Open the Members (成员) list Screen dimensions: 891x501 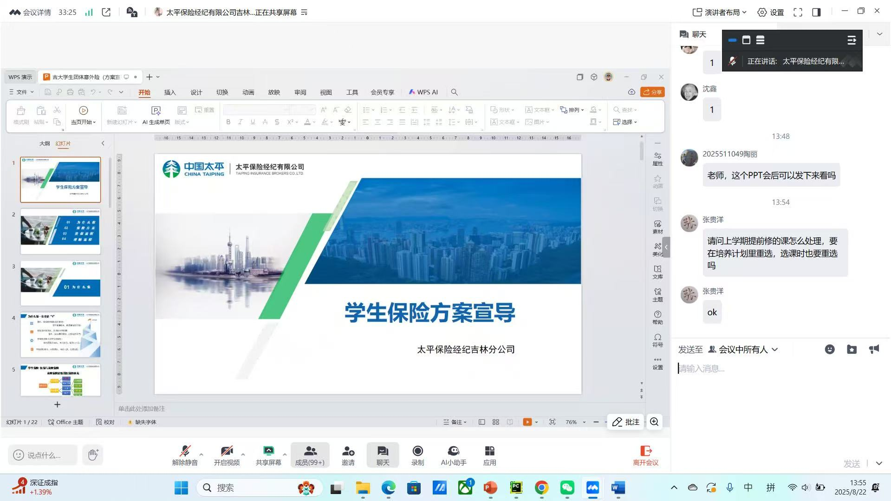point(310,455)
